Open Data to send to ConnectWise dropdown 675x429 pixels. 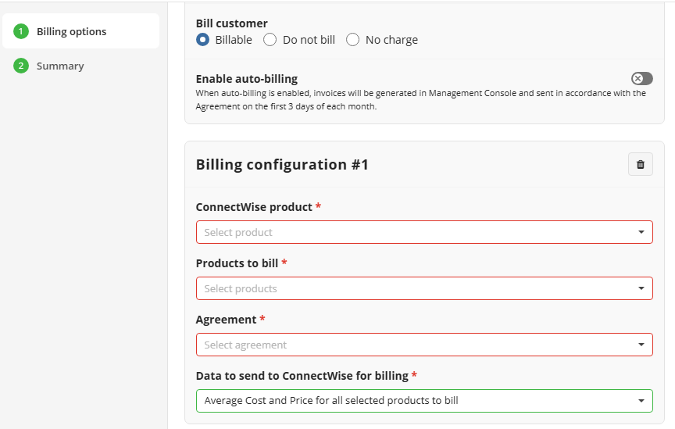(x=424, y=401)
